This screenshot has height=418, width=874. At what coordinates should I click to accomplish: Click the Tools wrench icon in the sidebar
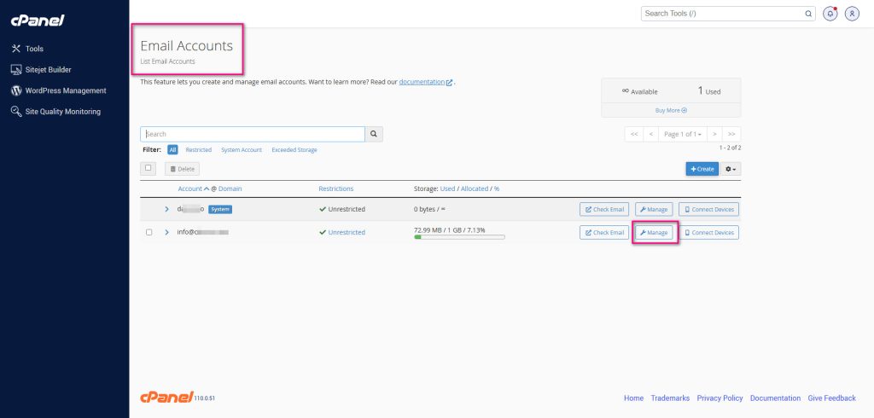pyautogui.click(x=16, y=49)
